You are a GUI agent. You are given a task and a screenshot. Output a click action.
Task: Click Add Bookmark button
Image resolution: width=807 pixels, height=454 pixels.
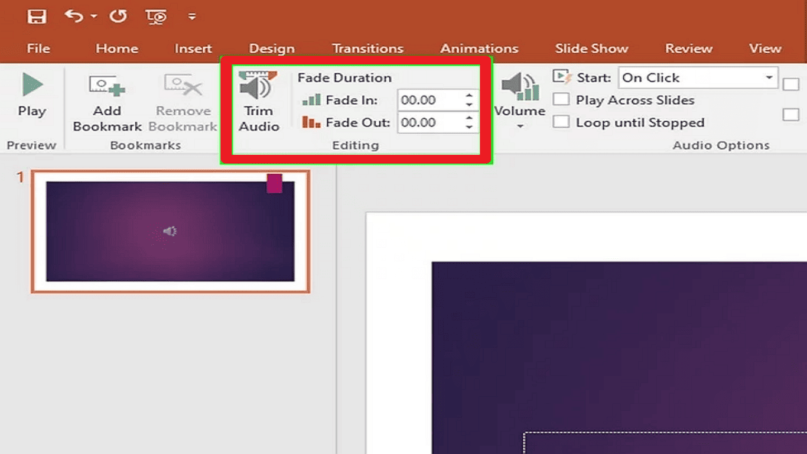108,103
